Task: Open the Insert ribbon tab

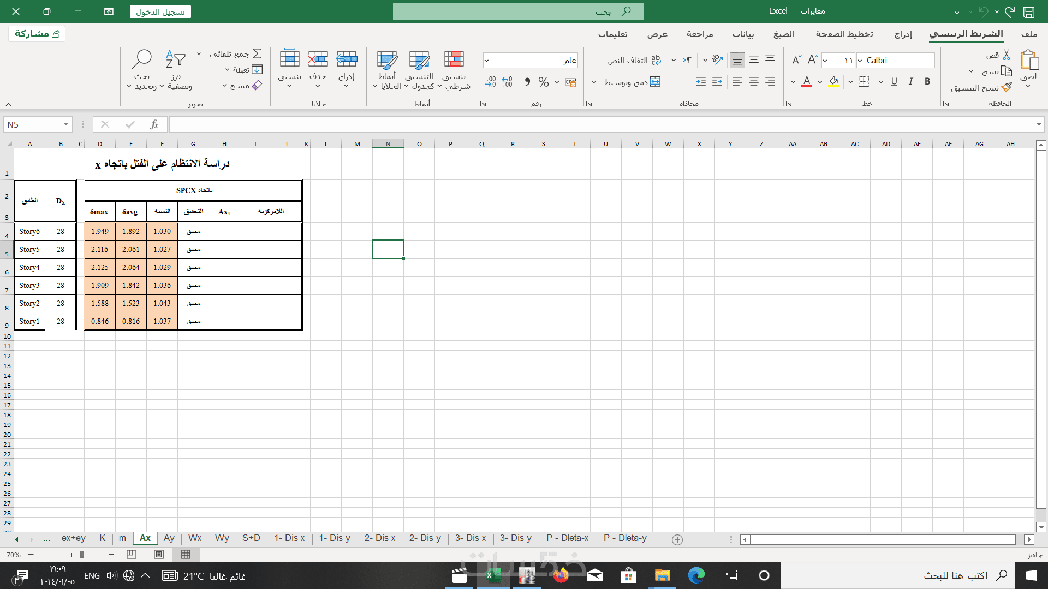Action: click(903, 34)
